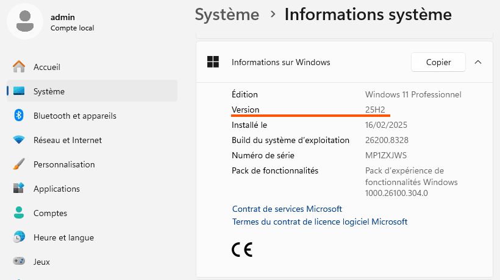Screen dimensions: 500x280
Task: Click the admin profile avatar
Action: 25,21
